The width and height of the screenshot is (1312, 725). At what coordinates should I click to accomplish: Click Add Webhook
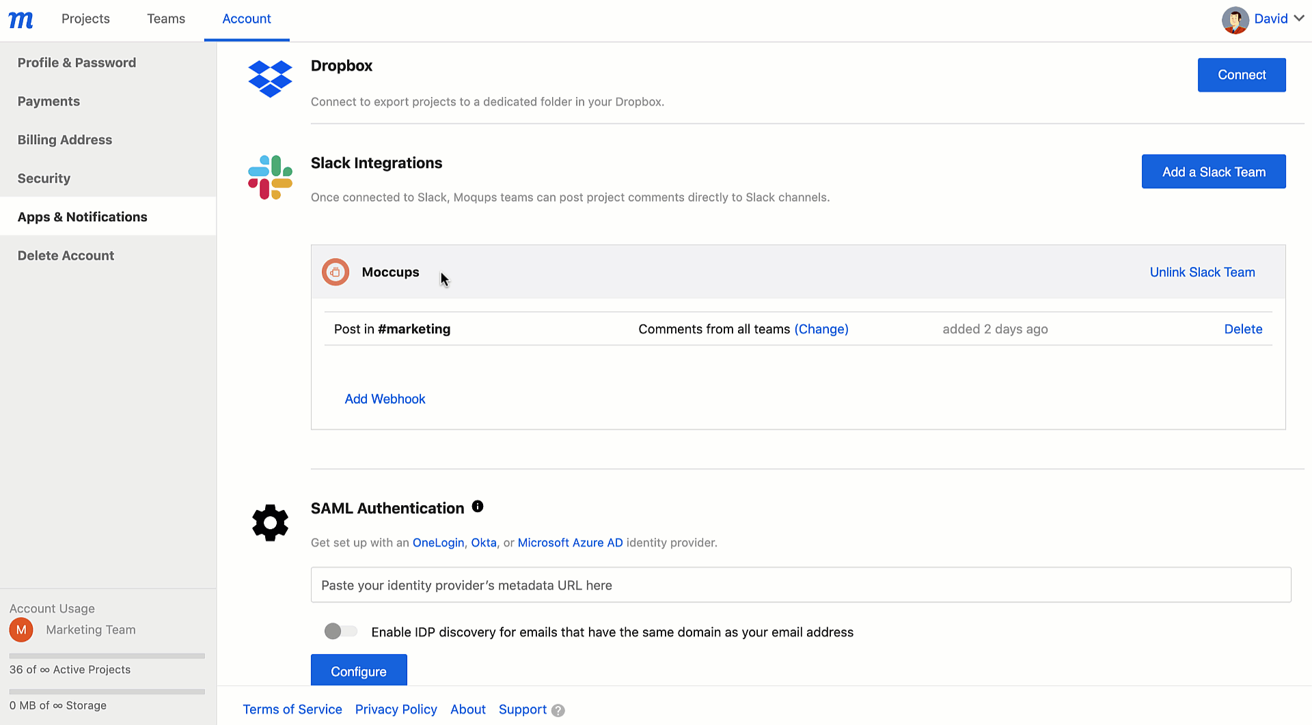click(x=385, y=399)
